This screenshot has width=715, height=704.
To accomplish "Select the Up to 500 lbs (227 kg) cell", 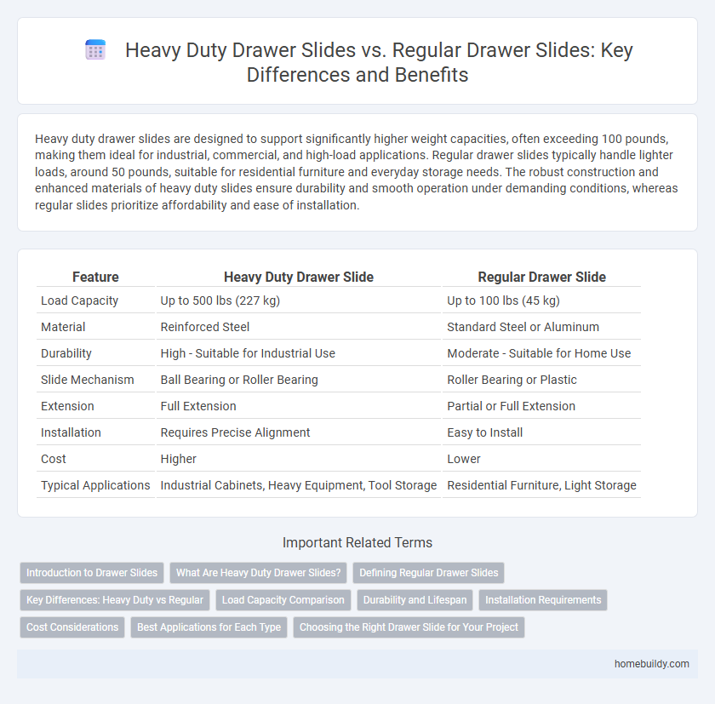I will tap(298, 300).
